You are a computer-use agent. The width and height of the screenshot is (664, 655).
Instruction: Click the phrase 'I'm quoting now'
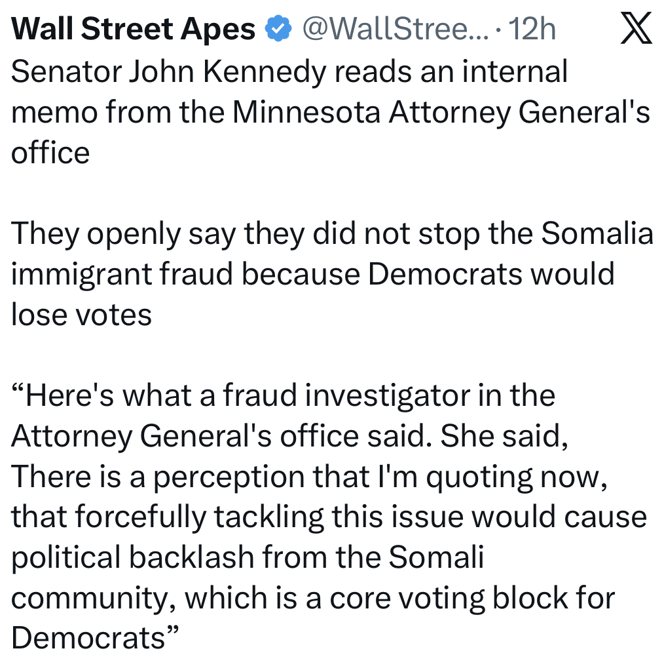point(516,477)
